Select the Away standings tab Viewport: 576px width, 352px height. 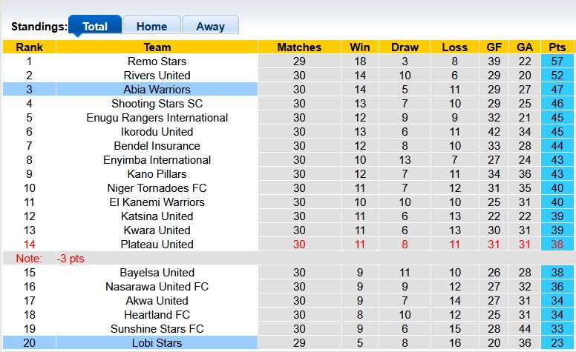pyautogui.click(x=210, y=27)
